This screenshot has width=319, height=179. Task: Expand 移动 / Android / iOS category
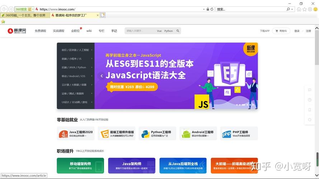tap(76, 76)
